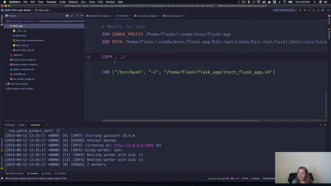
Task: Click the collapse all icon in Project panel
Action: click(x=72, y=16)
